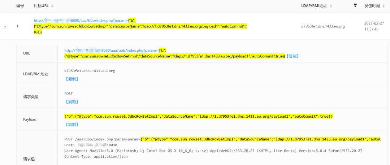Select the d7953fe1.dns.1433.eu.org detail value
Image resolution: width=390 pixels, height=165 pixels.
(x=90, y=71)
